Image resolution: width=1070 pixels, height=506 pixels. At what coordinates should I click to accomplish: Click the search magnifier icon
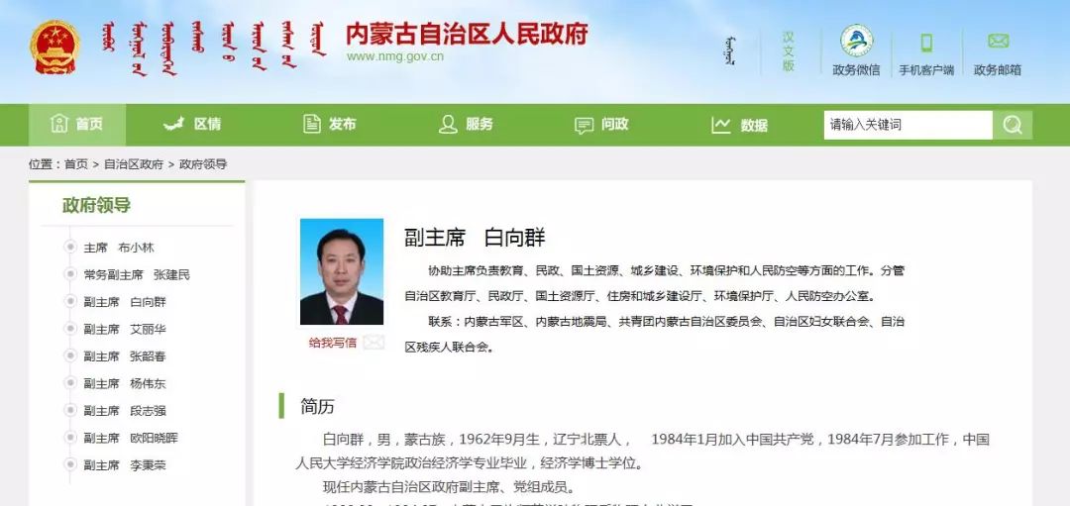(x=1013, y=125)
